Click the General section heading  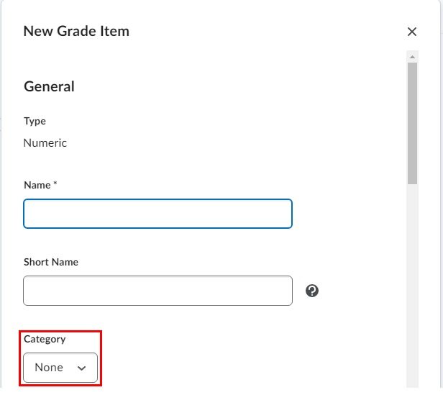[49, 86]
